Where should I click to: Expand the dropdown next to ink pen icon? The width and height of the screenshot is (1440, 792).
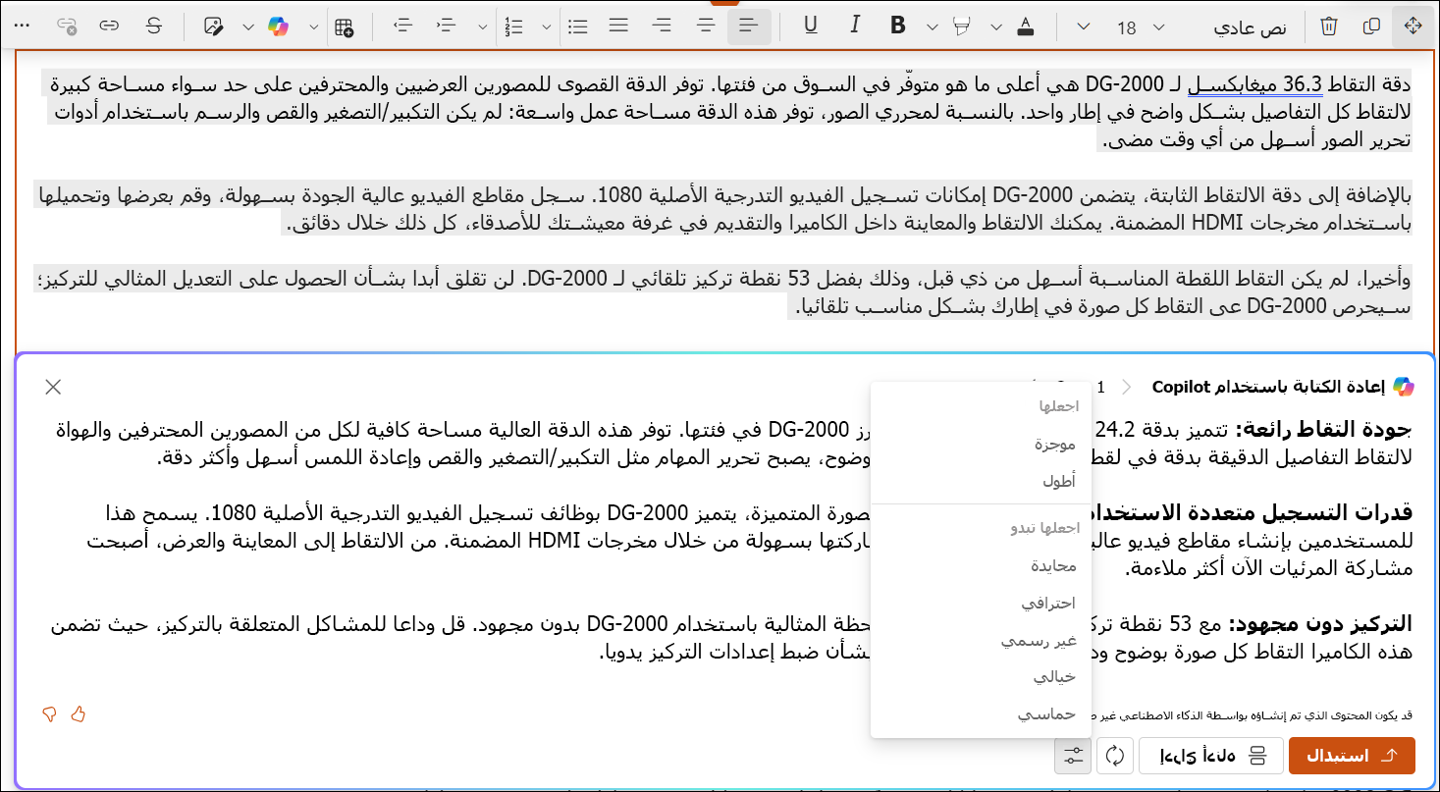248,26
